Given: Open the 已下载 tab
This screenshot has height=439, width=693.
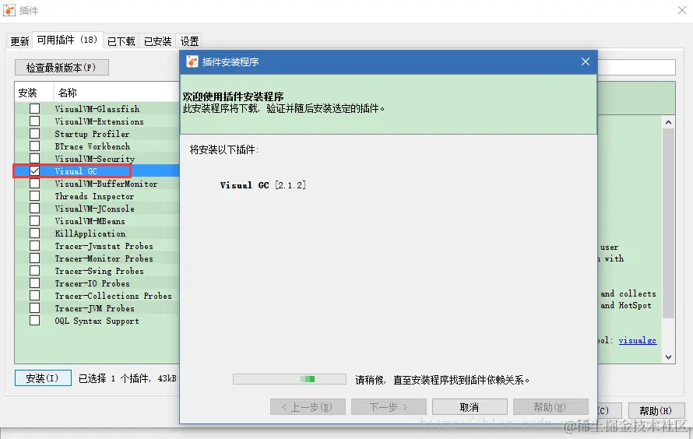Looking at the screenshot, I should click(121, 41).
